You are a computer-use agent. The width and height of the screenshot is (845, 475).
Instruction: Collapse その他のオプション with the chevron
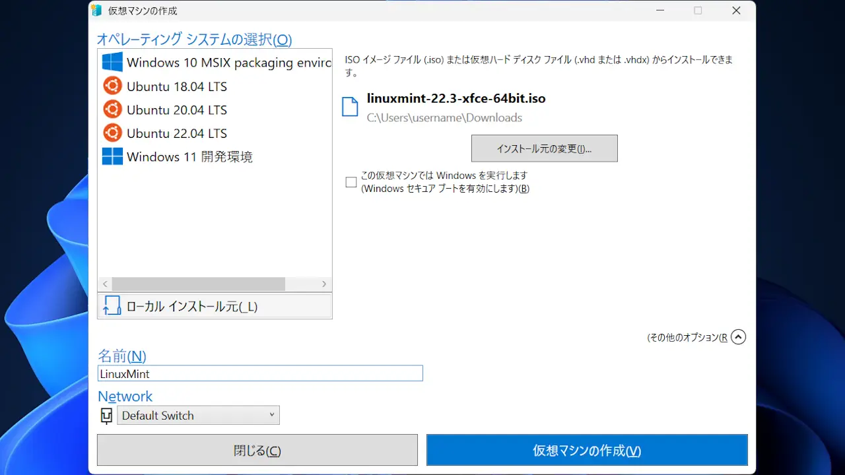739,337
